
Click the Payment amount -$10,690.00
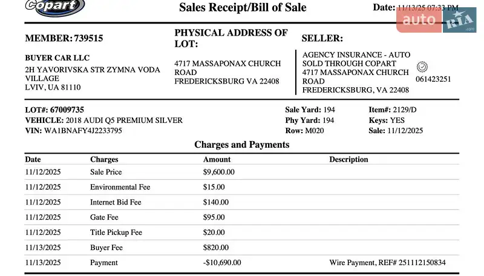221,263
